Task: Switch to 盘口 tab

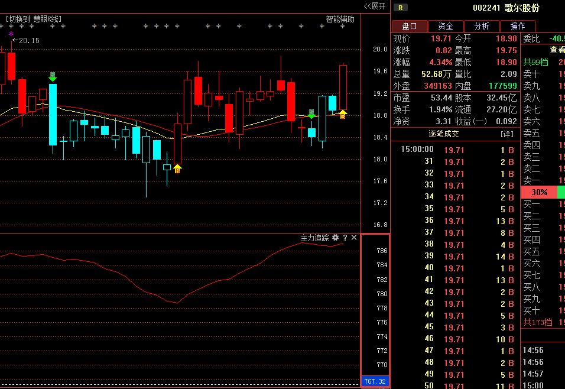Action: tap(410, 26)
